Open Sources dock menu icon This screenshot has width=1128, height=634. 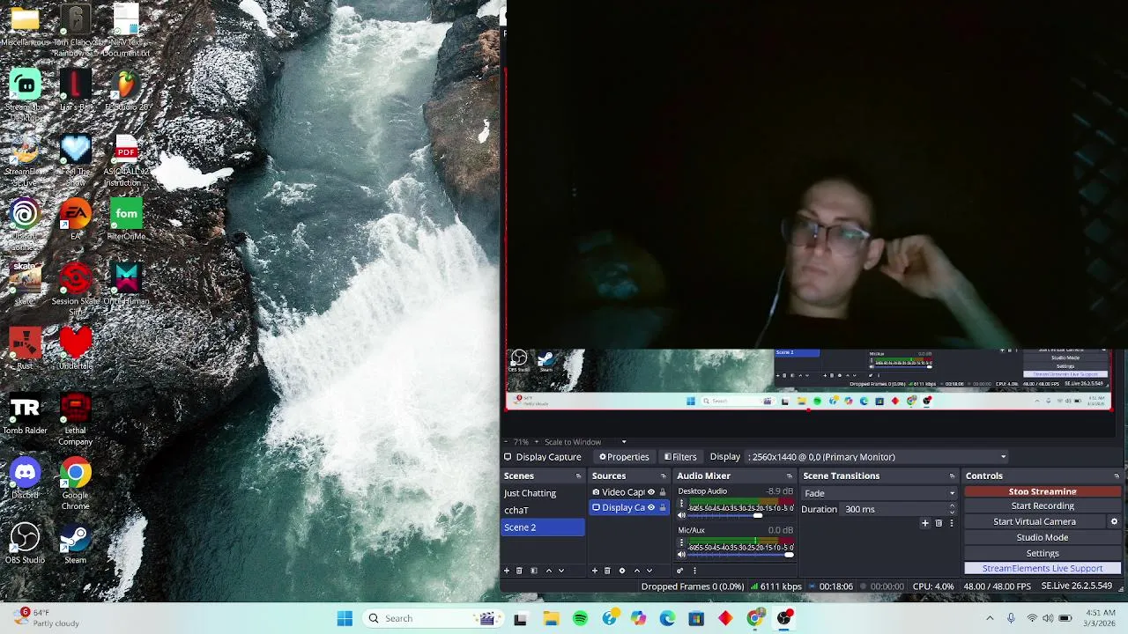click(664, 476)
